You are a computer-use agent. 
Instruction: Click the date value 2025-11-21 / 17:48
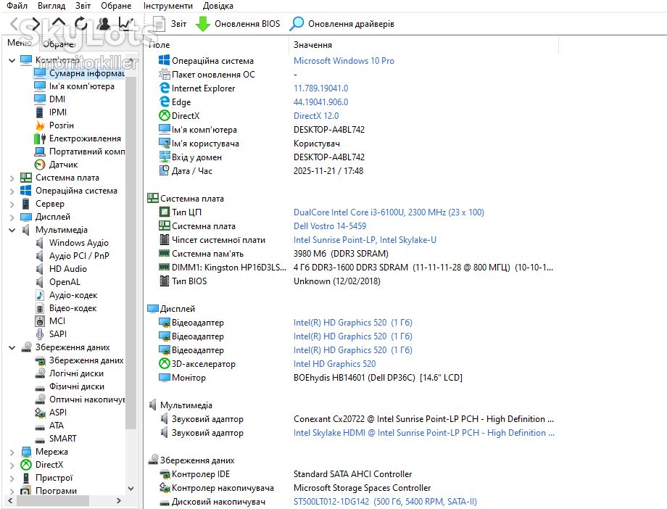click(328, 171)
